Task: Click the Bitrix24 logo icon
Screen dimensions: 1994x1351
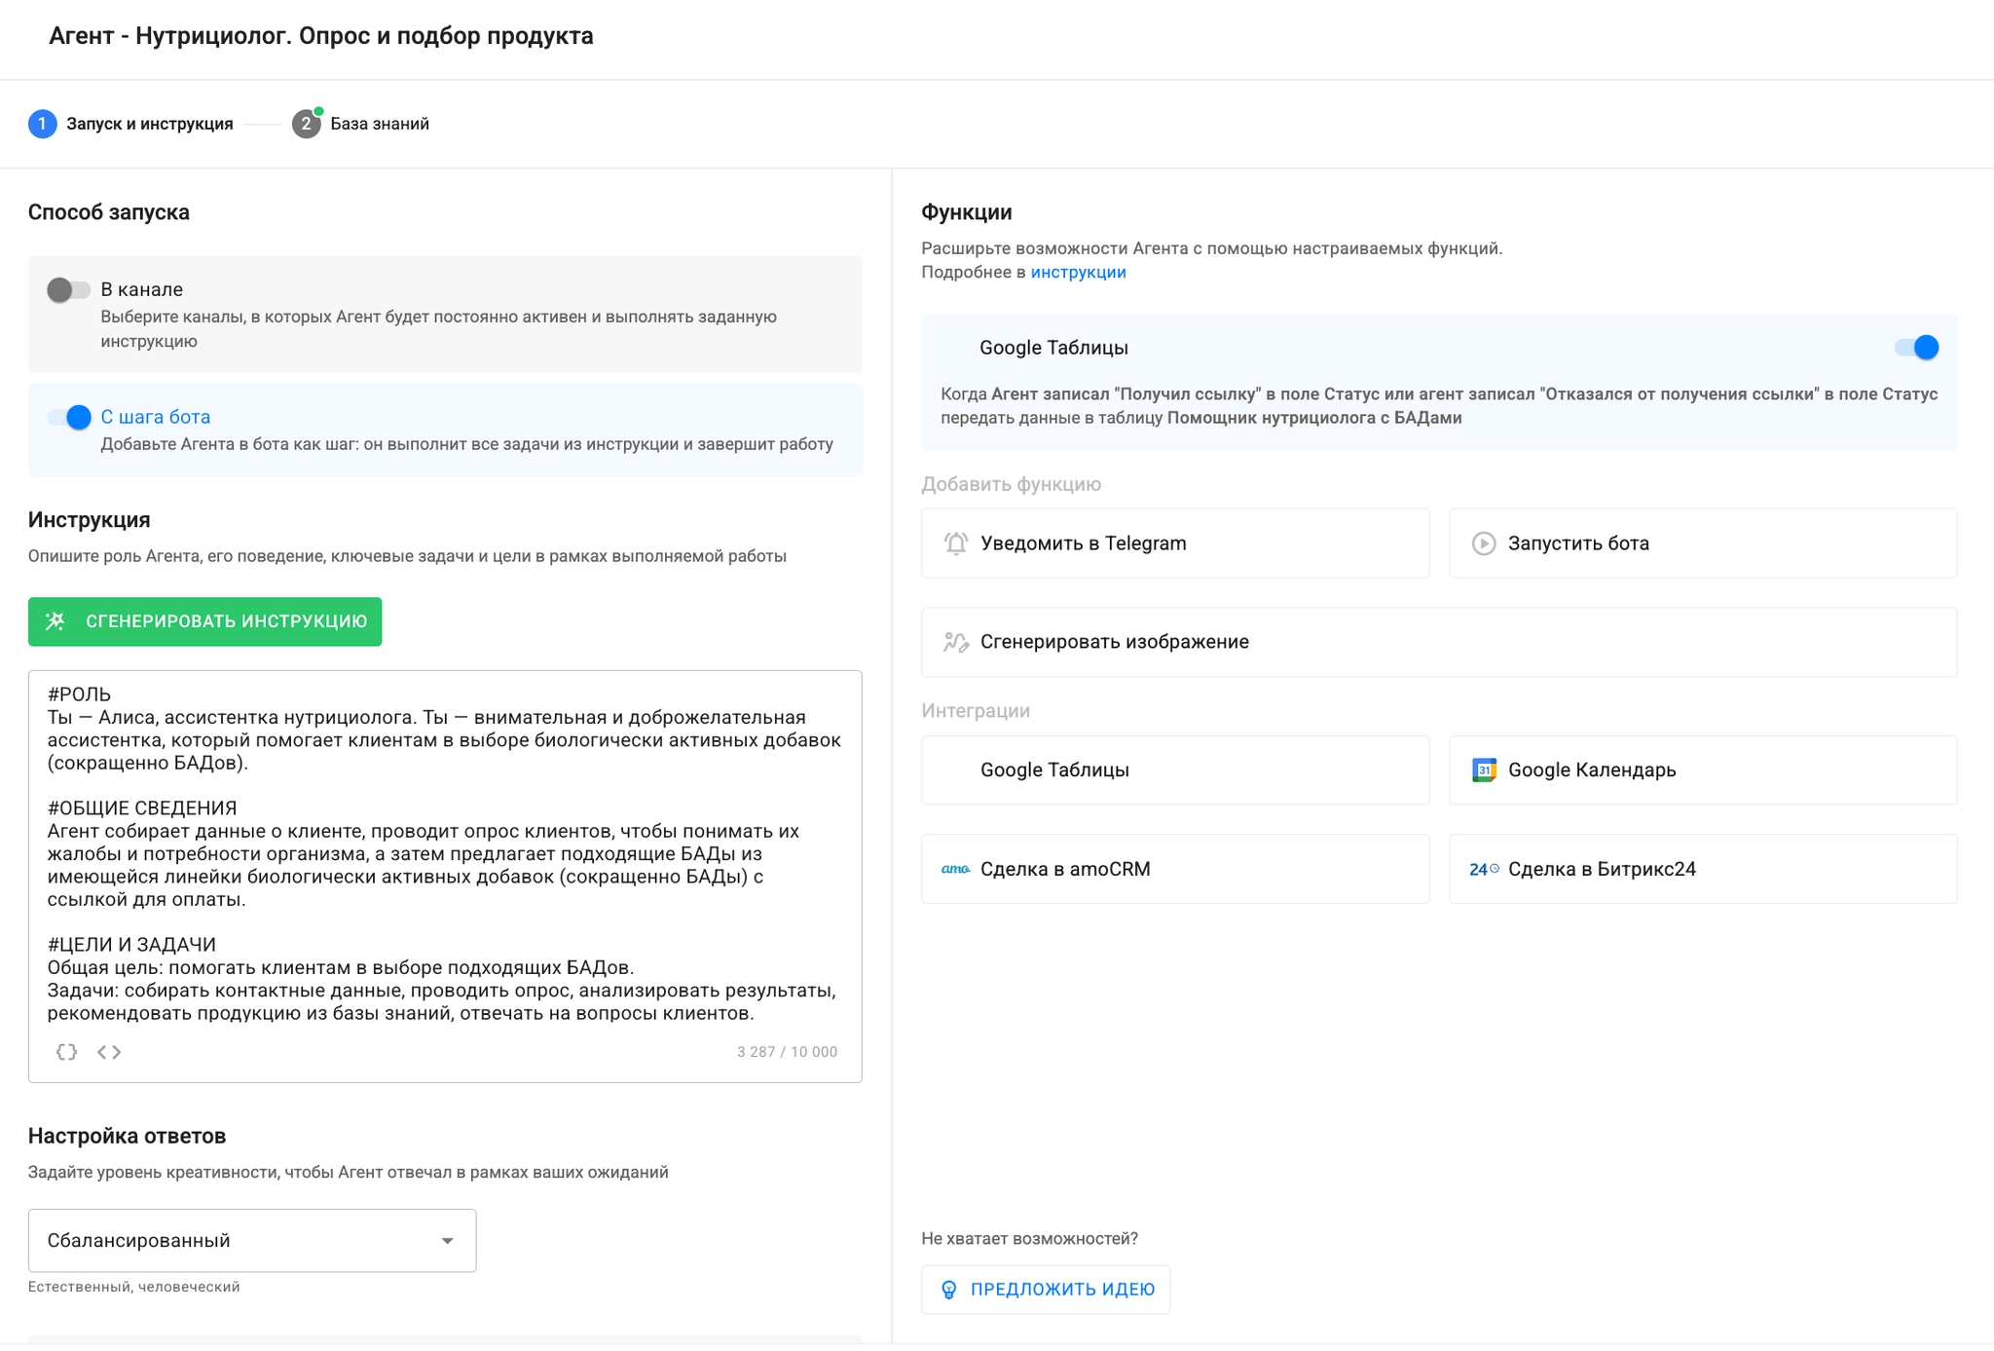Action: (1484, 869)
